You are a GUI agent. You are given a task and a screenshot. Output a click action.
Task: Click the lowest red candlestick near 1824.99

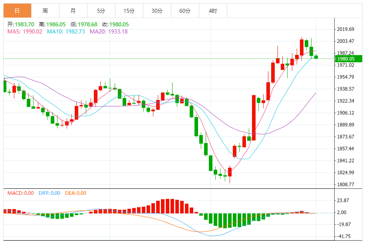pyautogui.click(x=230, y=172)
